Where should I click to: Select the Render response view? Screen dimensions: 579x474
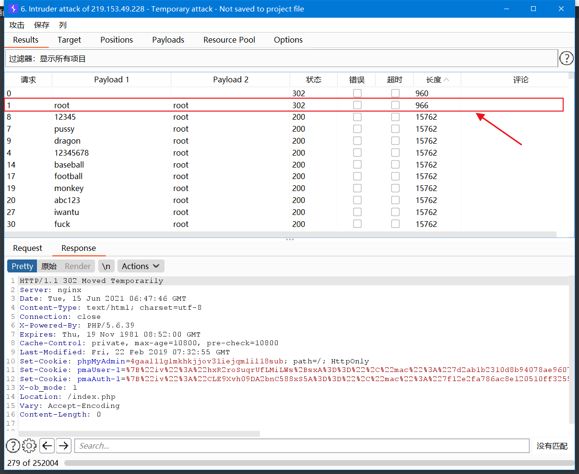78,266
